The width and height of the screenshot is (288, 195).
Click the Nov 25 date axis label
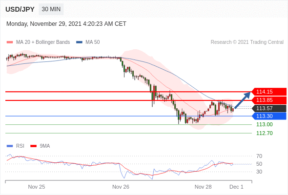click(37, 187)
